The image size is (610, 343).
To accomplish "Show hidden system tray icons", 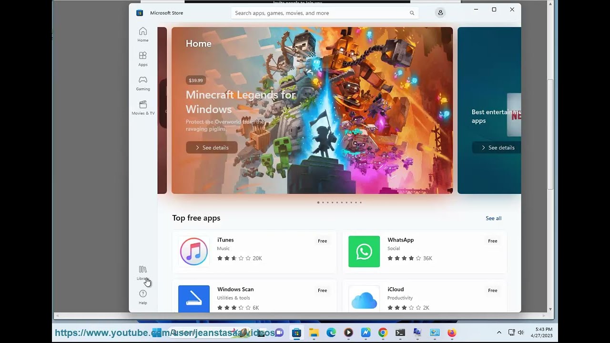I will 499,333.
